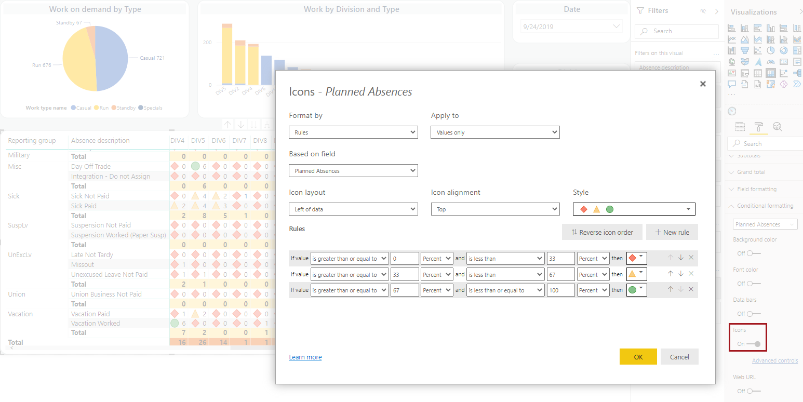Switch to the Format paint roller tab
Screen dimensions: 803x402
(x=758, y=127)
